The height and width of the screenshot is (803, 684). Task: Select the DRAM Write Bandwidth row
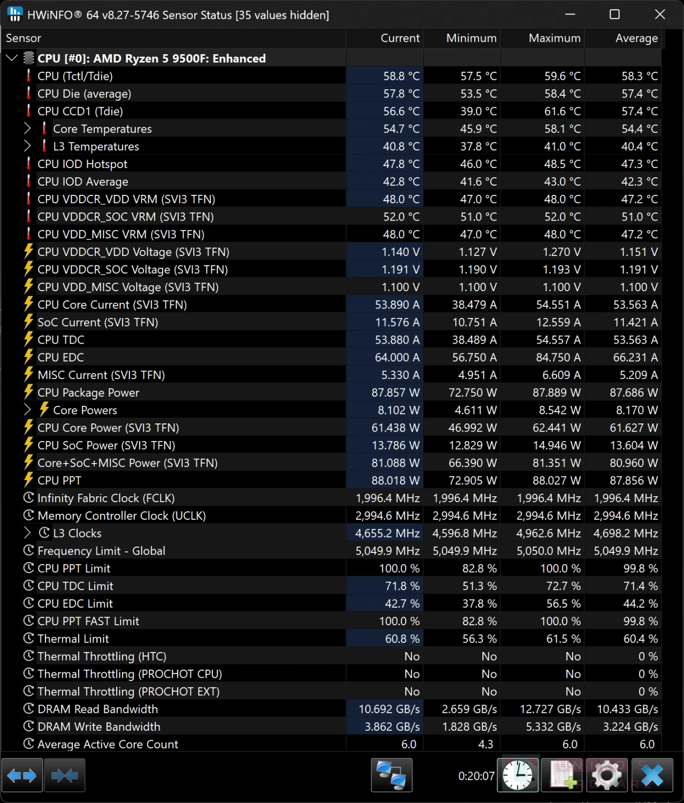[x=331, y=726]
